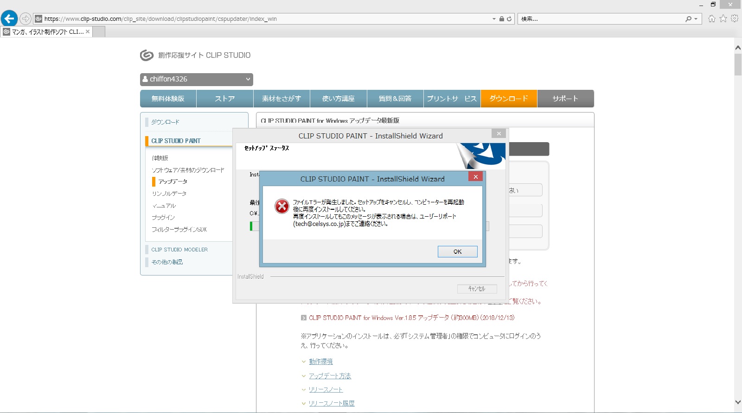742x413 pixels.
Task: Click the プラグイン sidebar link
Action: tap(163, 218)
